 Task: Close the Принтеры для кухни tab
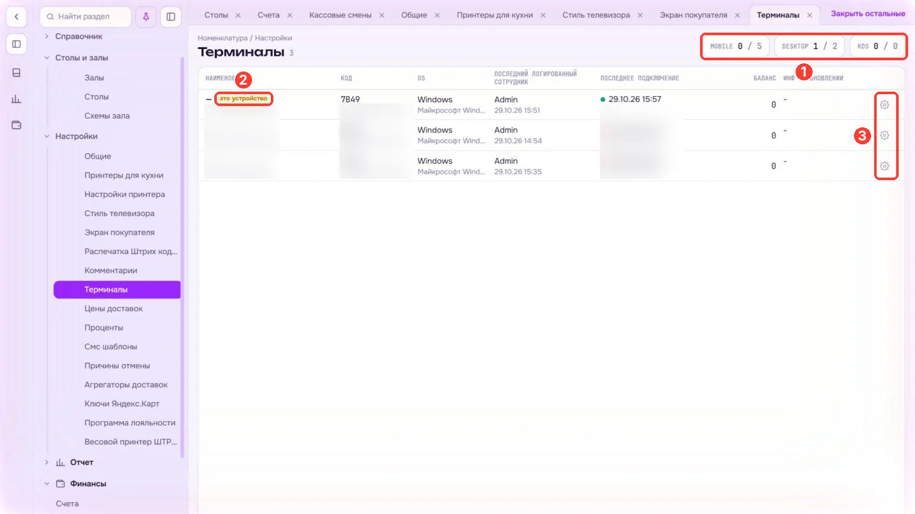click(x=542, y=15)
